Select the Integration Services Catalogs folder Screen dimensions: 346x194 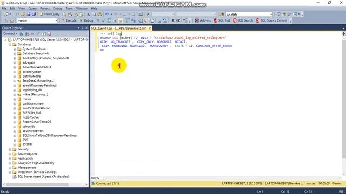[x=37, y=172]
